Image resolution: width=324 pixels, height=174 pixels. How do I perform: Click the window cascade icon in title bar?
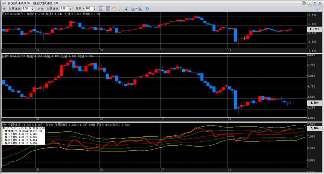pyautogui.click(x=304, y=3)
